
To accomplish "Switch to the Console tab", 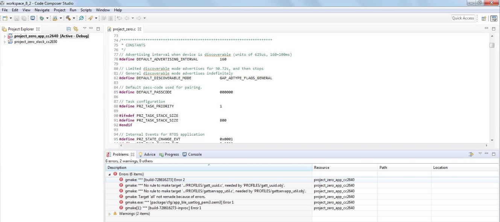I will [x=192, y=154].
